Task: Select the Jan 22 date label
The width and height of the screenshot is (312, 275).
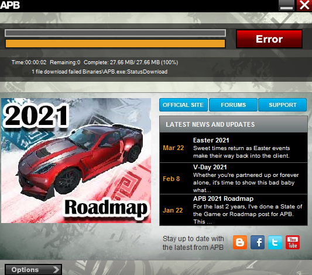Action: [x=173, y=210]
